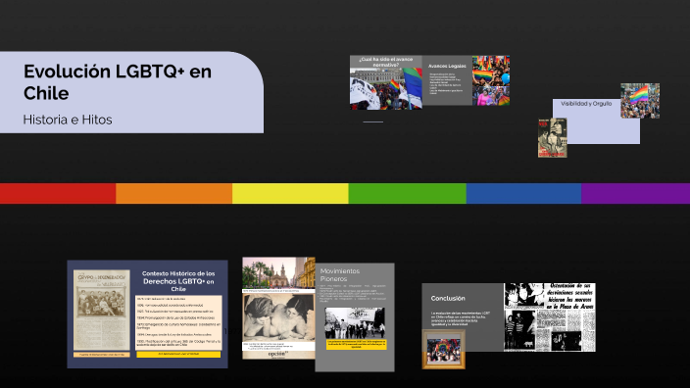Open the 'Avances Legales' slide panel
The image size is (690, 388).
pos(447,80)
